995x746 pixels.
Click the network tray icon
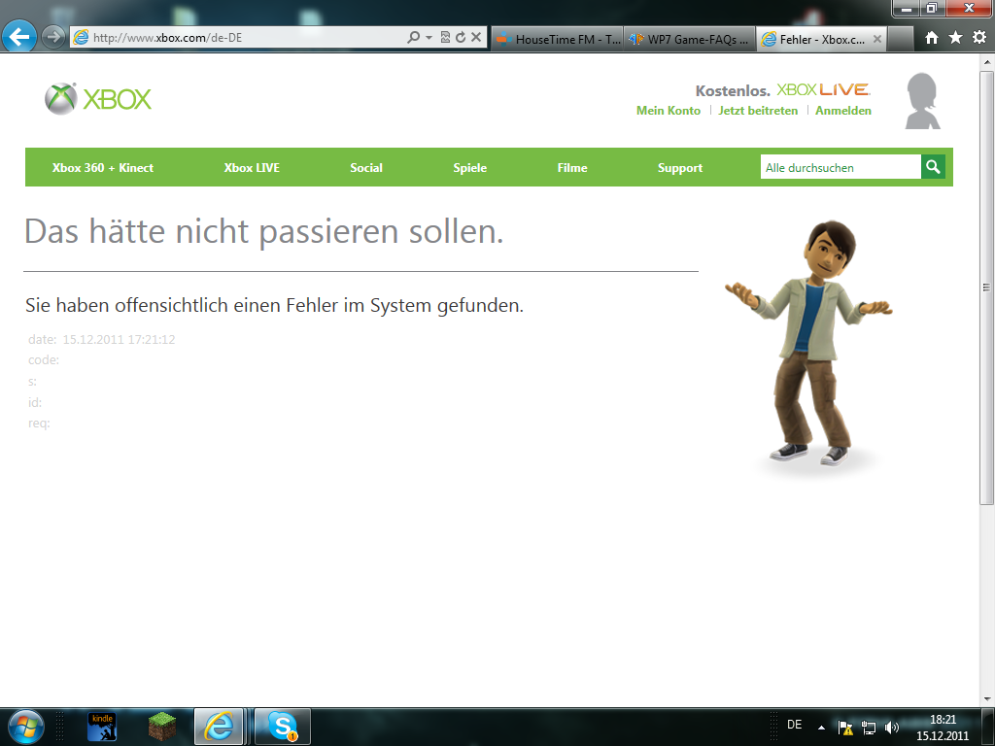[x=868, y=728]
